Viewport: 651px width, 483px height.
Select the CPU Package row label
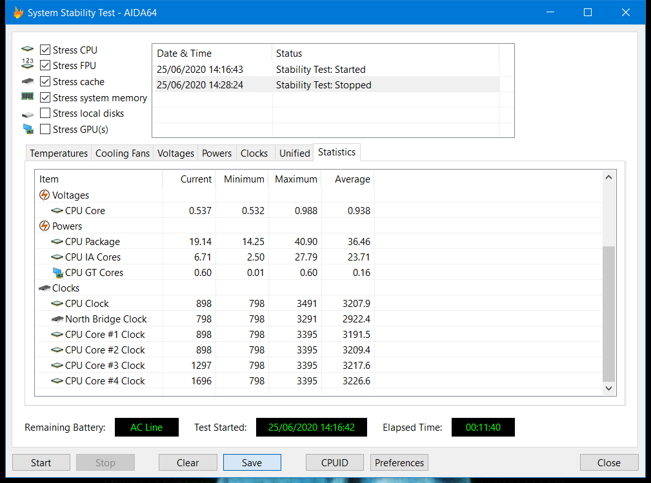92,241
